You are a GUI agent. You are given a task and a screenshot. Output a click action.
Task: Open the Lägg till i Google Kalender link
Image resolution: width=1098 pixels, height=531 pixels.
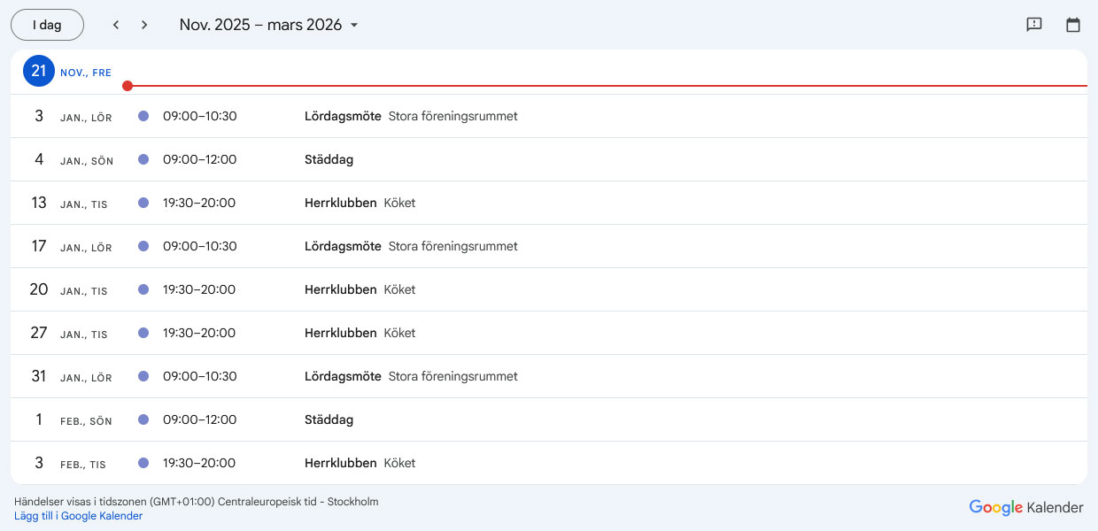[77, 515]
